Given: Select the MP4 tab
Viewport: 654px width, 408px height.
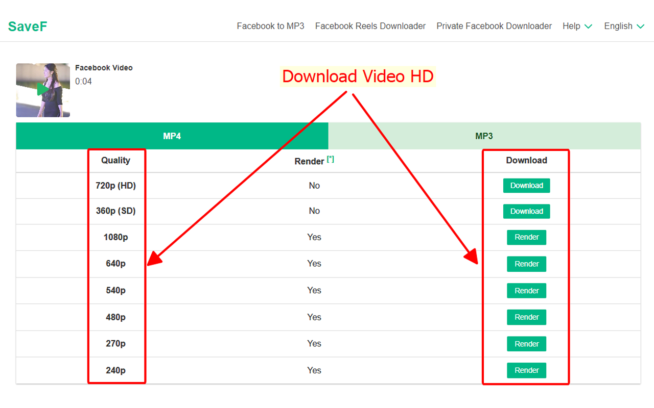Looking at the screenshot, I should [x=172, y=136].
